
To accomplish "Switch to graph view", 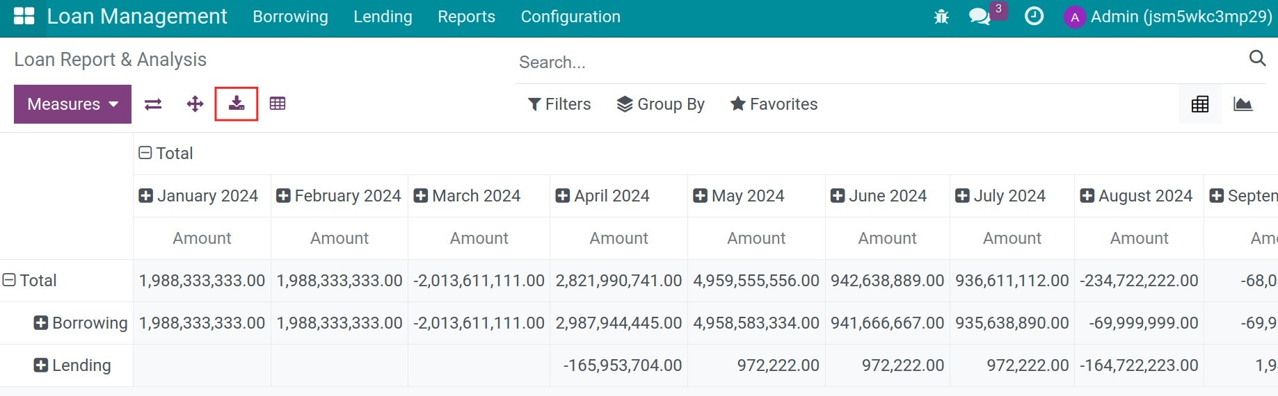I will [1243, 104].
